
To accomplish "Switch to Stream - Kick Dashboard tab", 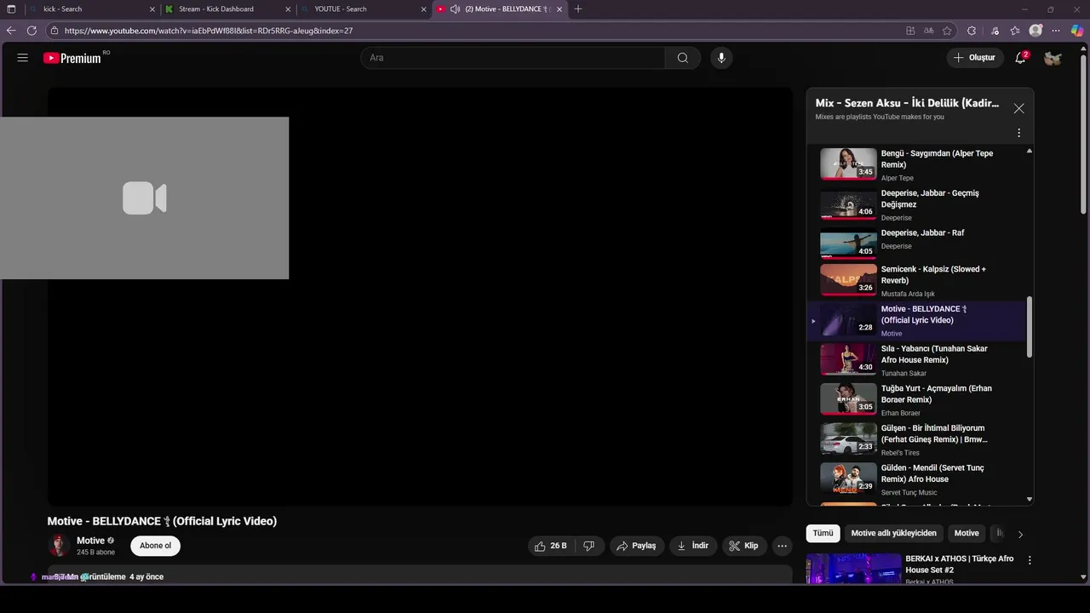I will pos(228,9).
